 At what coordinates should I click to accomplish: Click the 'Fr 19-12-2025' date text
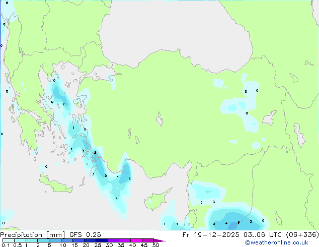pyautogui.click(x=211, y=235)
